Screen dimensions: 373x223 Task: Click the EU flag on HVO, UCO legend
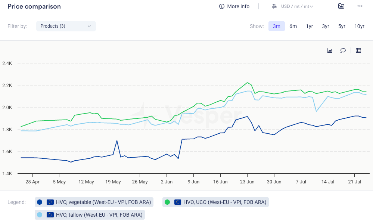pos(178,202)
